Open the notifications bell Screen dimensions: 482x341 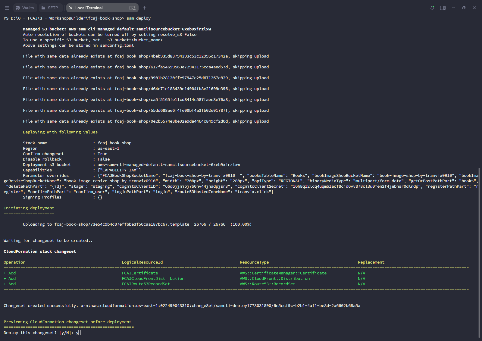coord(432,8)
